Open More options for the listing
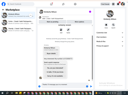Viewport: 128px width, 95px height. 79,22
